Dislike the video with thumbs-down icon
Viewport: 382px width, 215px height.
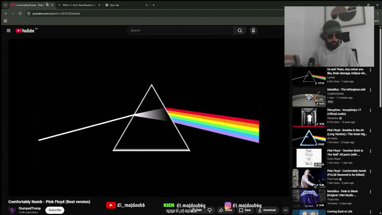coord(210,210)
